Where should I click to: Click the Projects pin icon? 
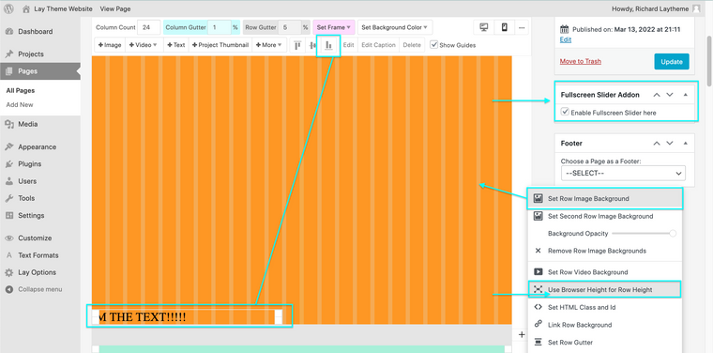[9, 54]
